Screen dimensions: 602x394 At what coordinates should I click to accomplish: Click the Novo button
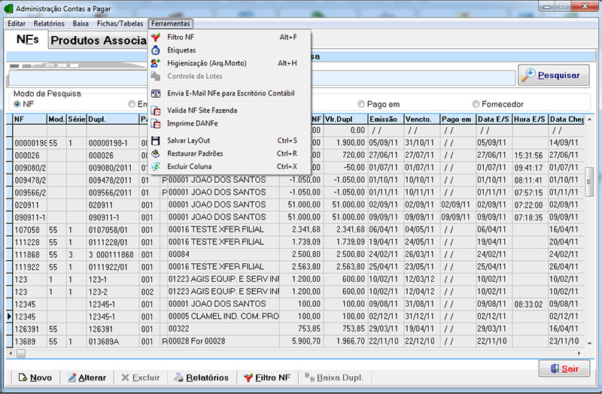(x=34, y=377)
